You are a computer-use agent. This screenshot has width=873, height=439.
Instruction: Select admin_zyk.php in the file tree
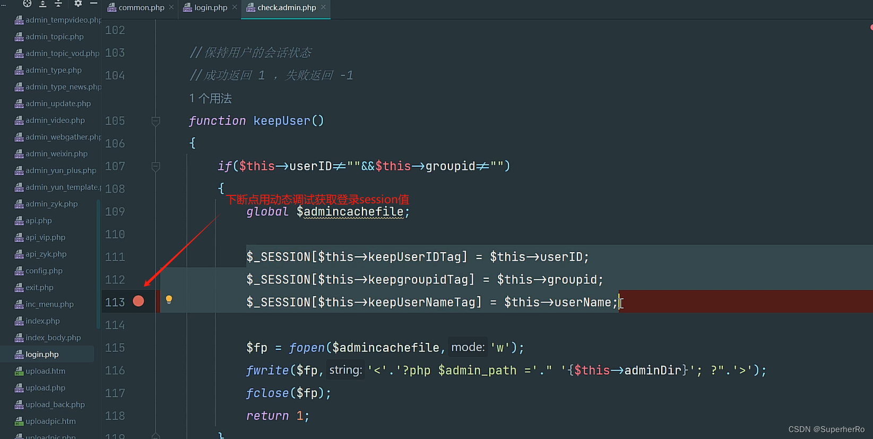tap(46, 204)
